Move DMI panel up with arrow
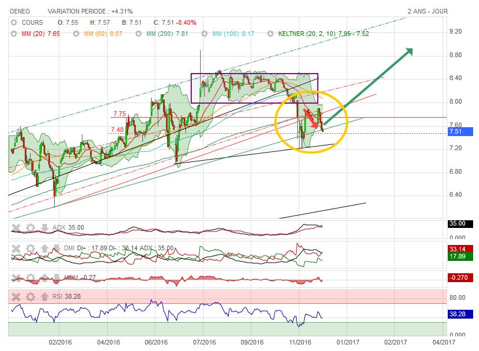Image resolution: width=479 pixels, height=351 pixels. pos(45,249)
